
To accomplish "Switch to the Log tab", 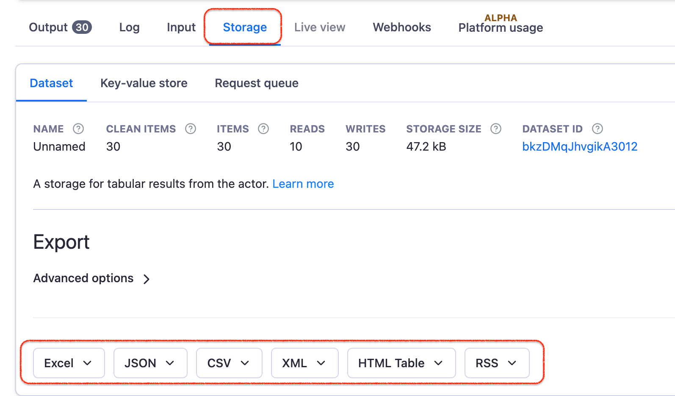I will (x=129, y=27).
